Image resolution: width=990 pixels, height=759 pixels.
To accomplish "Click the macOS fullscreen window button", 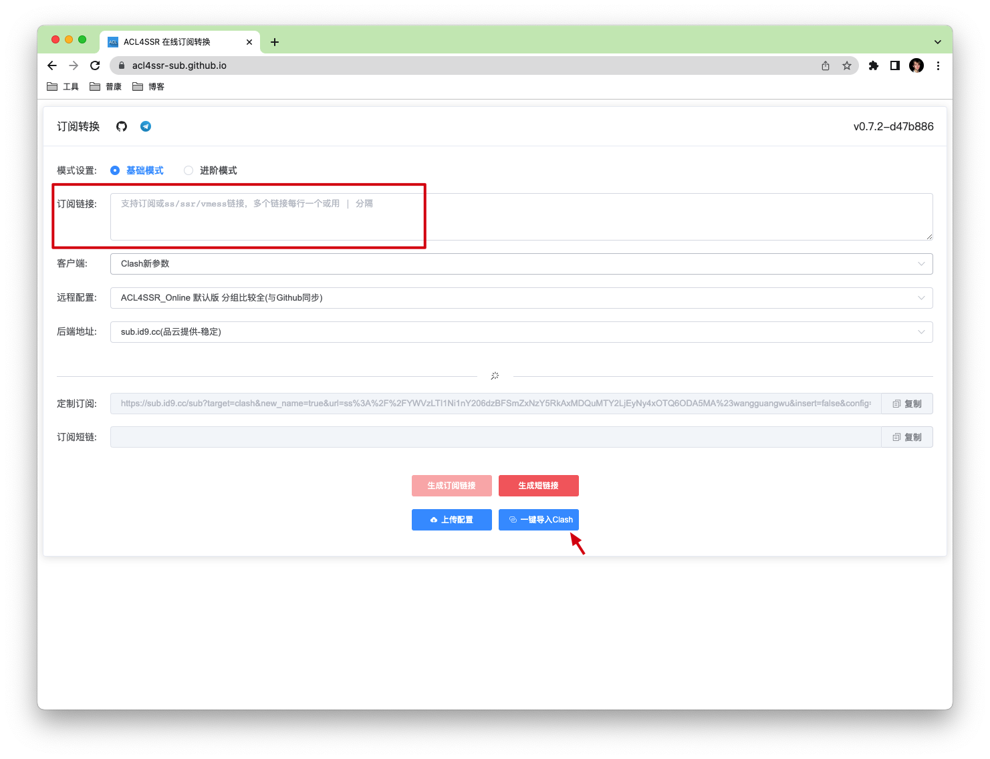I will point(82,39).
